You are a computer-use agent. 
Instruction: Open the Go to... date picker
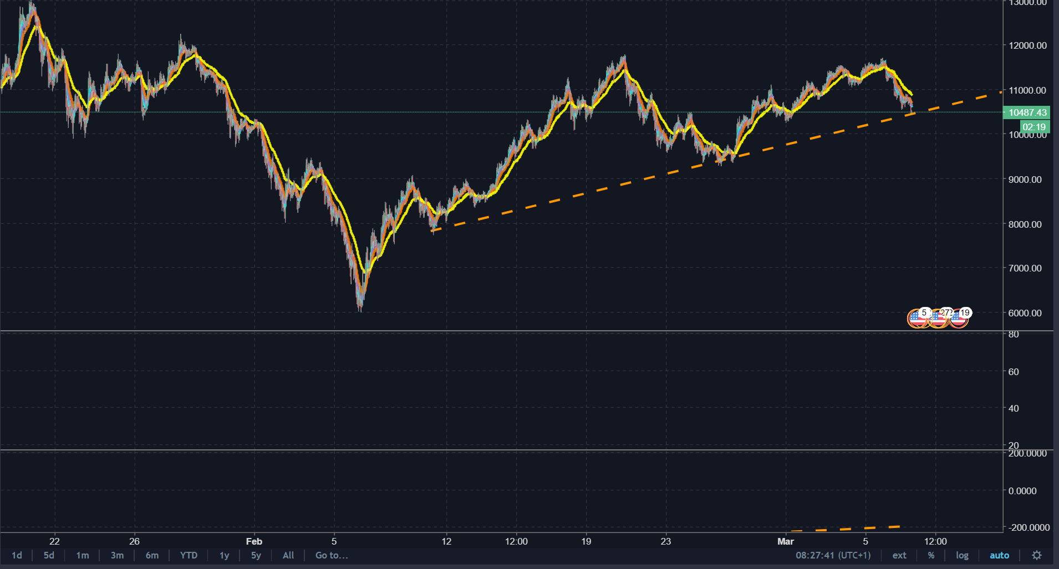tap(332, 555)
